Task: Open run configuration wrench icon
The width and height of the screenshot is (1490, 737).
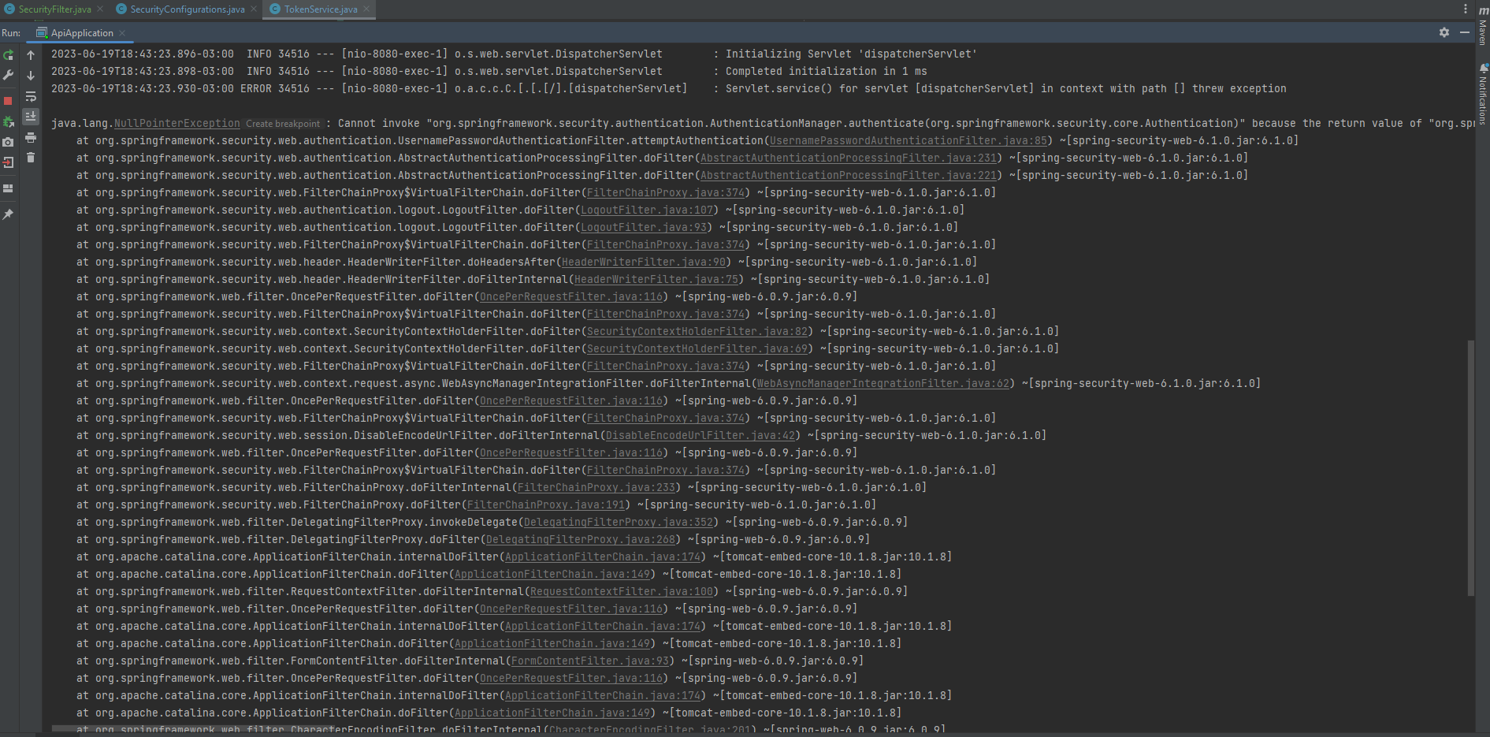Action: (x=9, y=76)
